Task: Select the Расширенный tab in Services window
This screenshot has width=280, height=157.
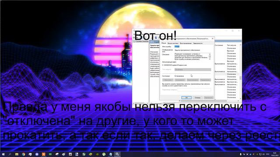Action: point(156,103)
